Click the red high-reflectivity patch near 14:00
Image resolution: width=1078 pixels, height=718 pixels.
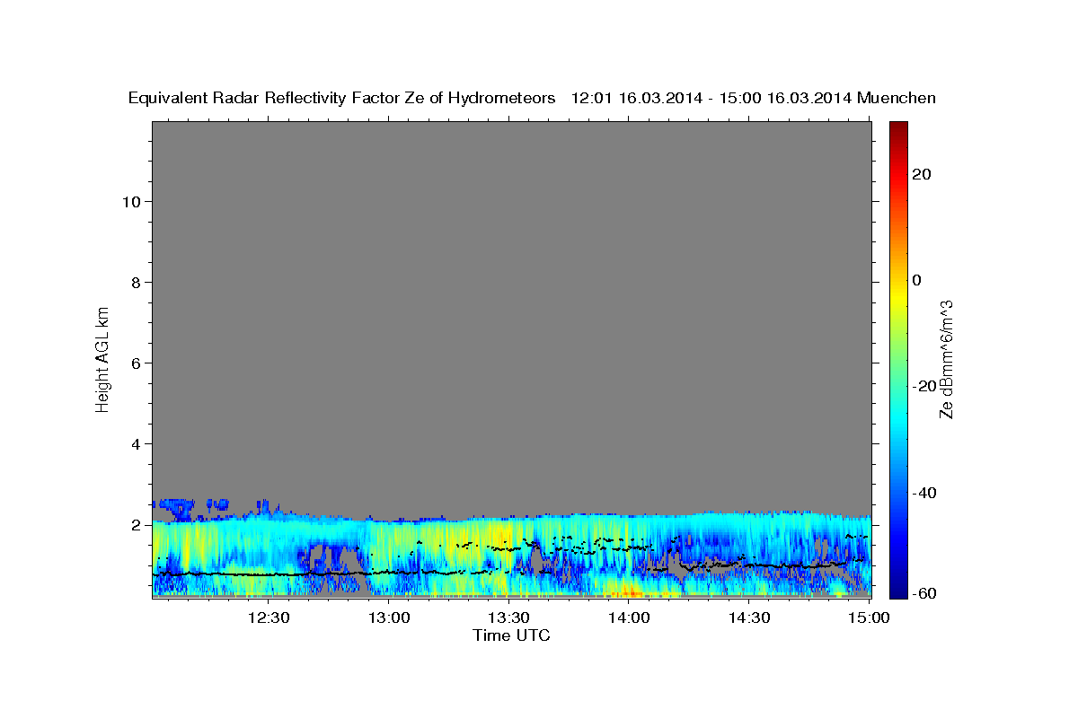point(628,591)
